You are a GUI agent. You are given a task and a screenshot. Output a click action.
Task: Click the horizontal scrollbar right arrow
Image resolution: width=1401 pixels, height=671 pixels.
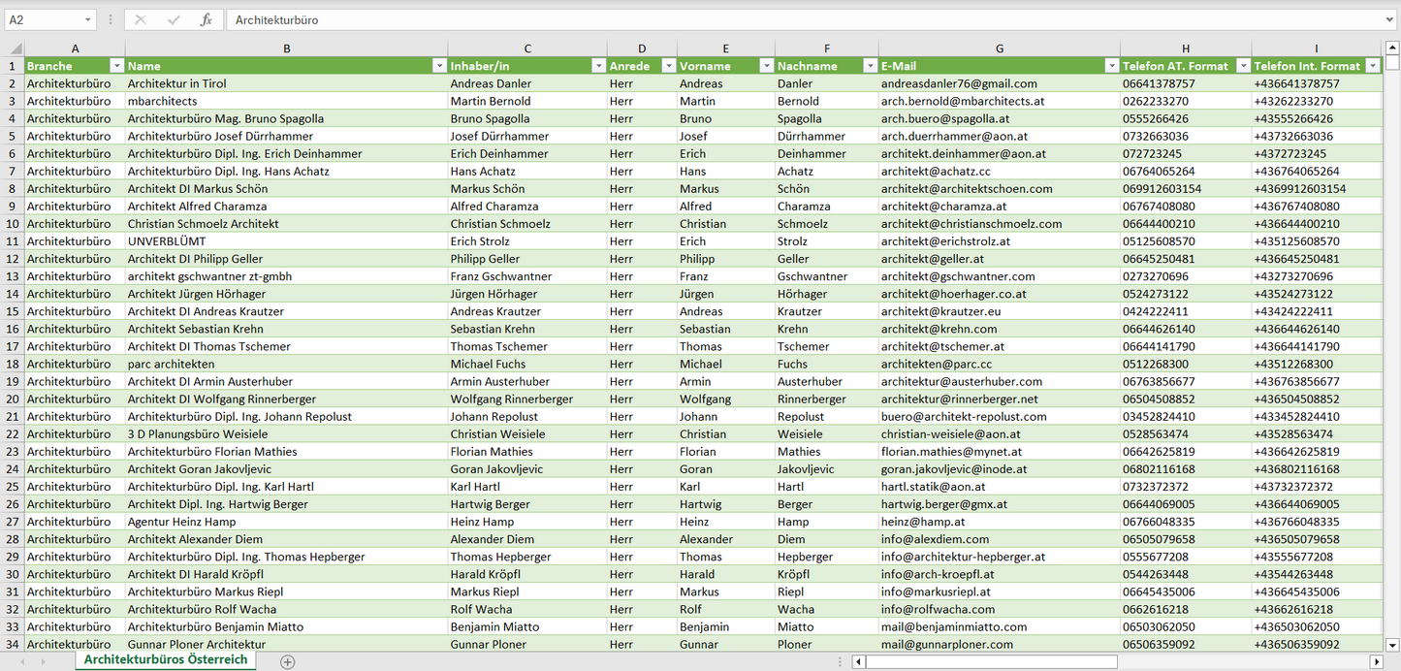[1376, 661]
